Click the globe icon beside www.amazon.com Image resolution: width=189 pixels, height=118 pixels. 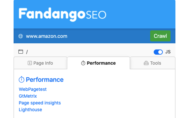21,36
